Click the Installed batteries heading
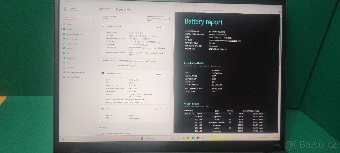340x153 pixels. 194,63
